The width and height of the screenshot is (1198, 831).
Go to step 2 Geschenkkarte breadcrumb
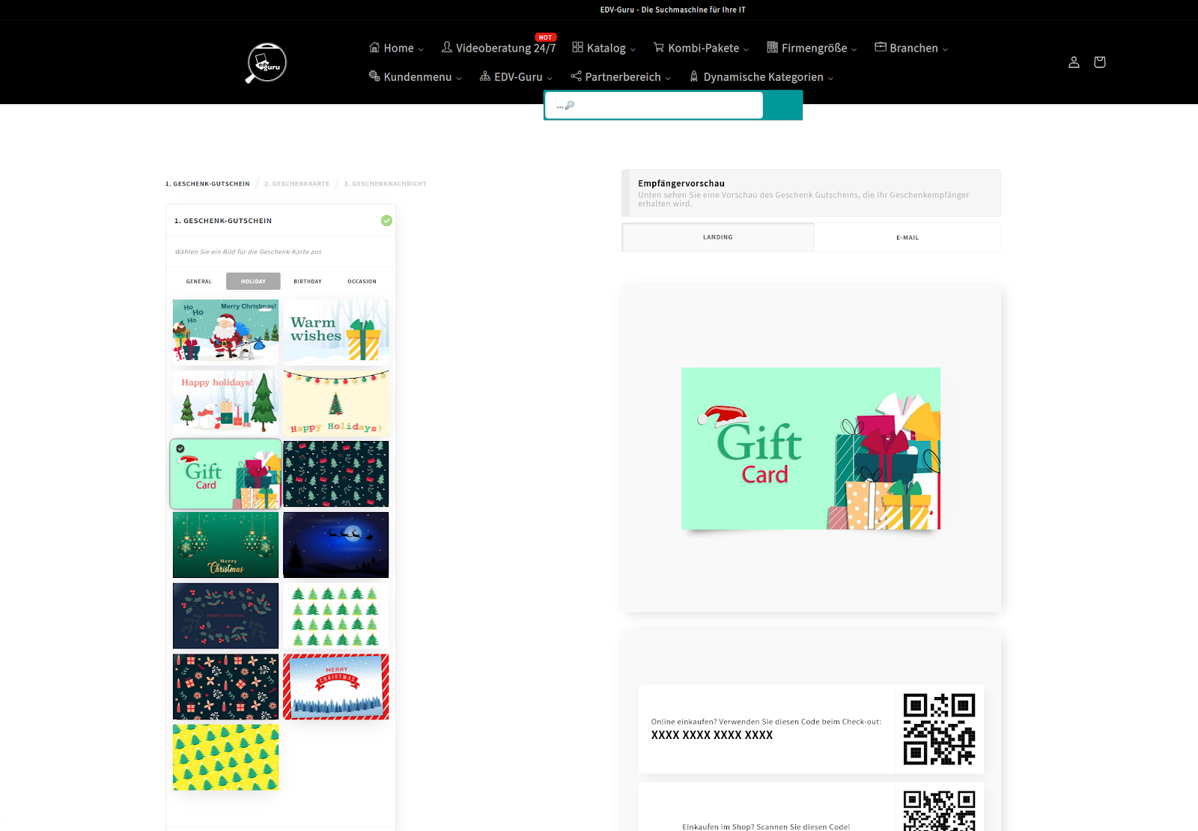pos(297,183)
